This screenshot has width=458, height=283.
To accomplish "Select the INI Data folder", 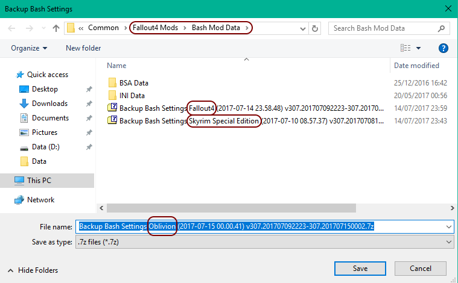I will (127, 96).
